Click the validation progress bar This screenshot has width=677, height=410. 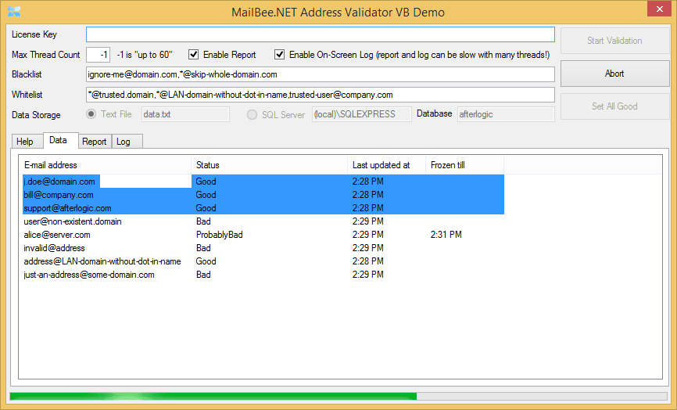click(x=338, y=396)
